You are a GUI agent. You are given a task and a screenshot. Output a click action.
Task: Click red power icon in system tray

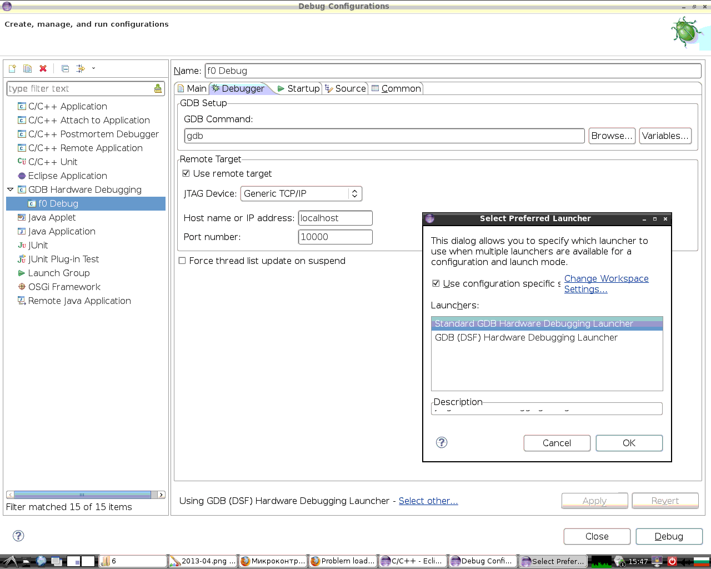point(672,561)
